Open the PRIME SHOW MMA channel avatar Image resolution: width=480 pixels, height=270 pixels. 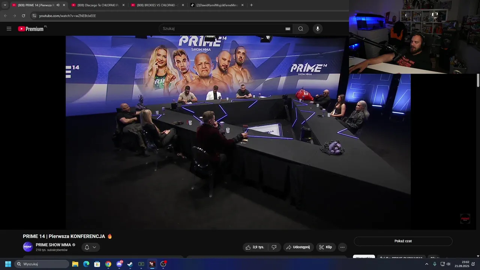coord(28,247)
